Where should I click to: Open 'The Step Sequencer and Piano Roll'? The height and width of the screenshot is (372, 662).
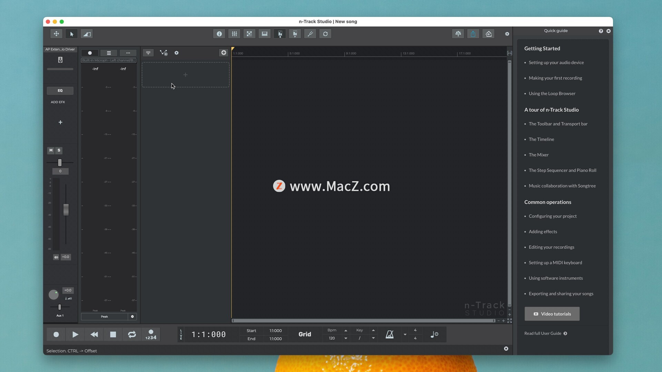pos(562,170)
